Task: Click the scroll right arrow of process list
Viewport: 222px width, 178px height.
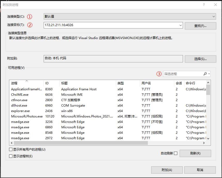Action: (204, 143)
